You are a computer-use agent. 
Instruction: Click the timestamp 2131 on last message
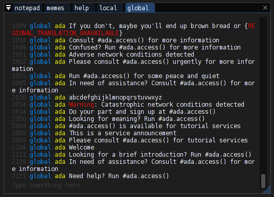(19, 176)
